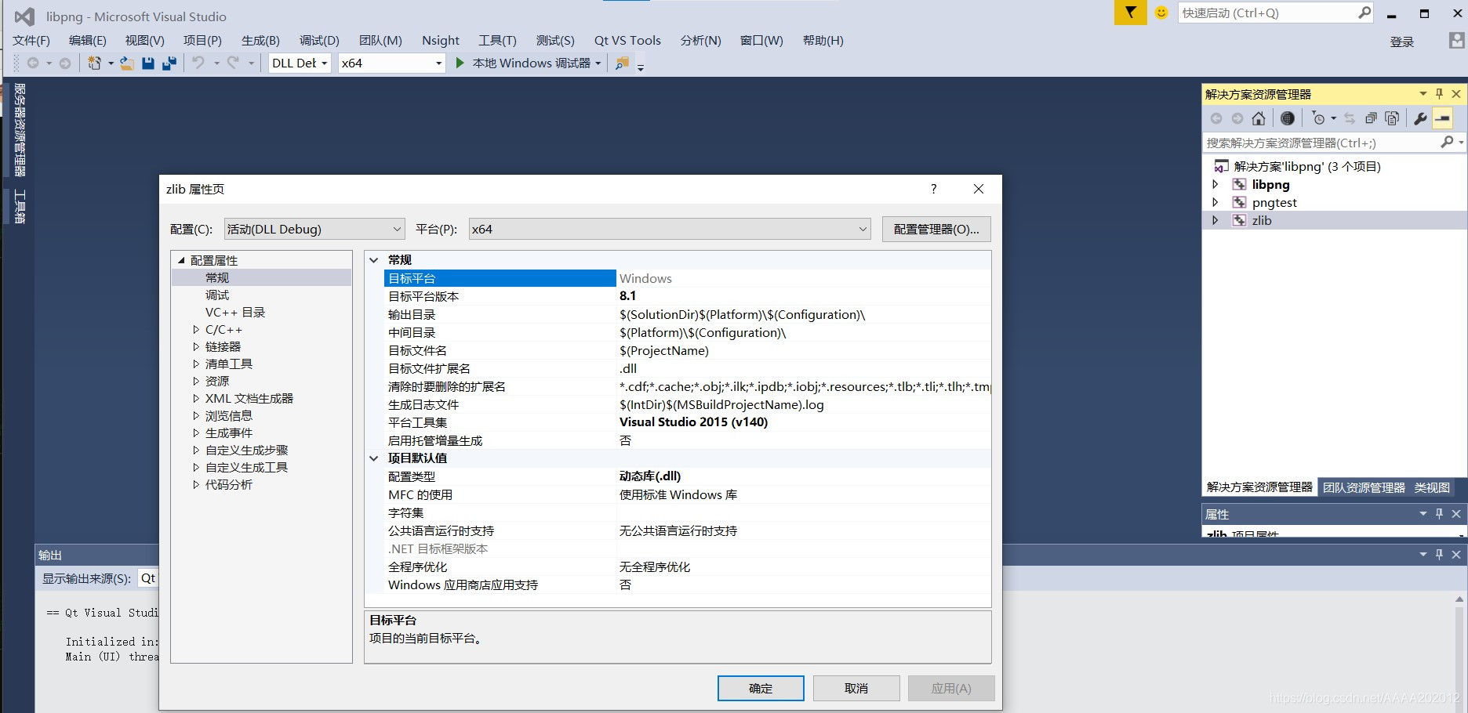Click the user account icon near 登录

pyautogui.click(x=1456, y=40)
